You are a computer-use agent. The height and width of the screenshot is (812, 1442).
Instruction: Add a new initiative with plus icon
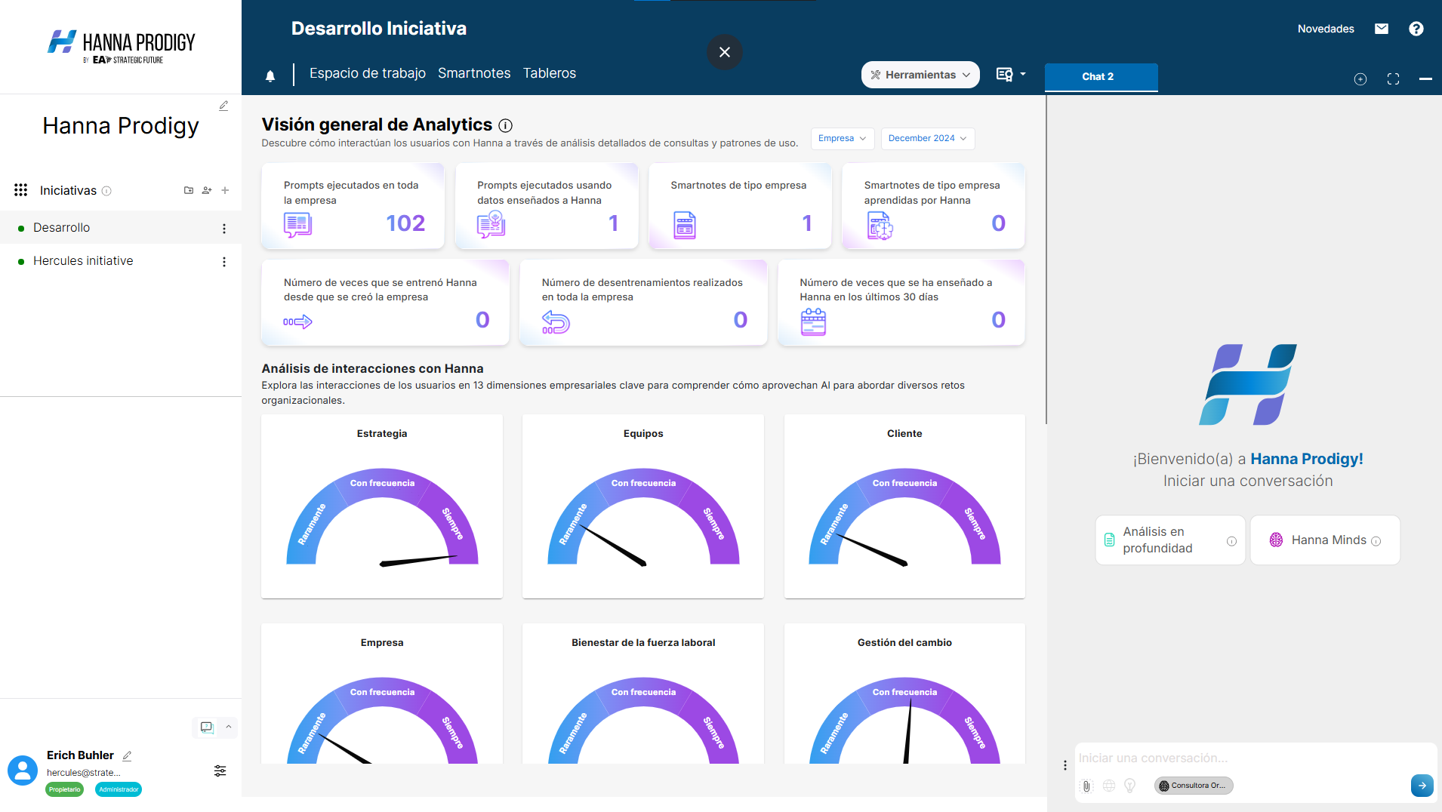[225, 190]
